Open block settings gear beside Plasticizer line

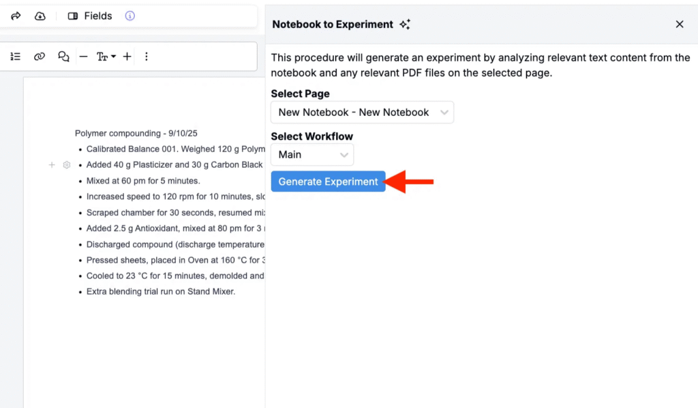click(x=66, y=165)
